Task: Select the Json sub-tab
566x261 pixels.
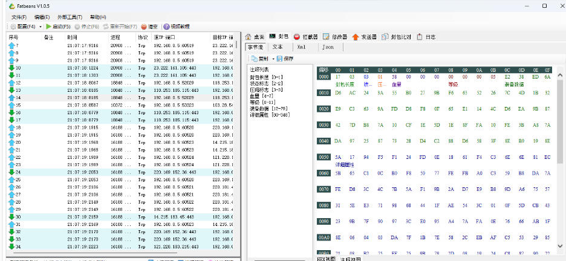Action: point(328,47)
